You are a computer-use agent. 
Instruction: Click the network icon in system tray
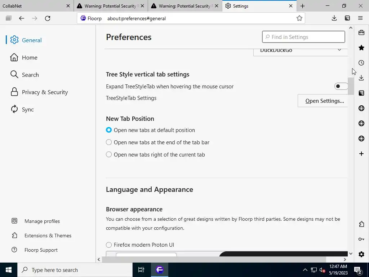[x=314, y=270]
